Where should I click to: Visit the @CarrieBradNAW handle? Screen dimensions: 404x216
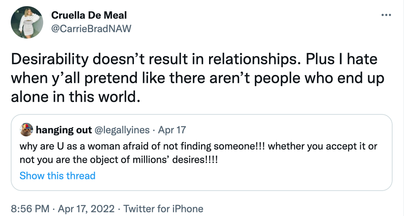[91, 28]
